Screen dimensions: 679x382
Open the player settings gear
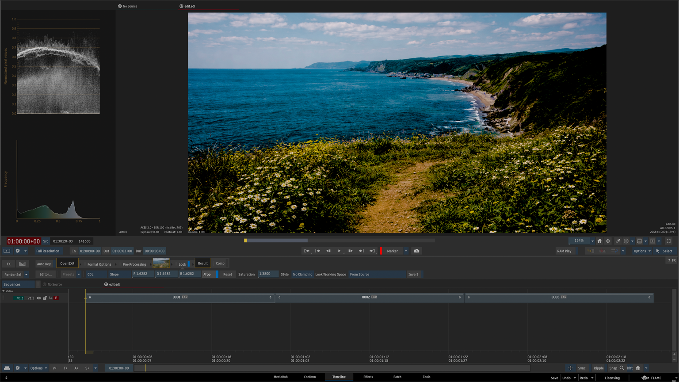pos(18,251)
